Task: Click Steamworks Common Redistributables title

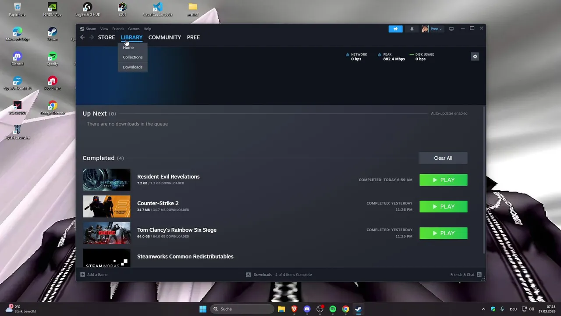Action: click(185, 256)
